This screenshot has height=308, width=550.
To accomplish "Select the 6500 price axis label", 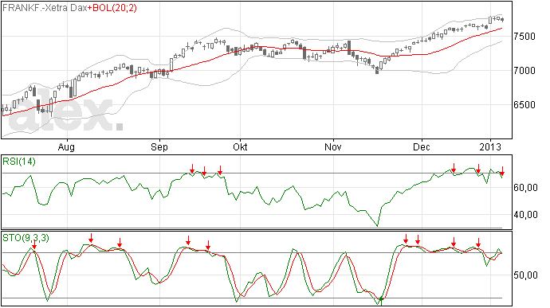I will click(524, 105).
